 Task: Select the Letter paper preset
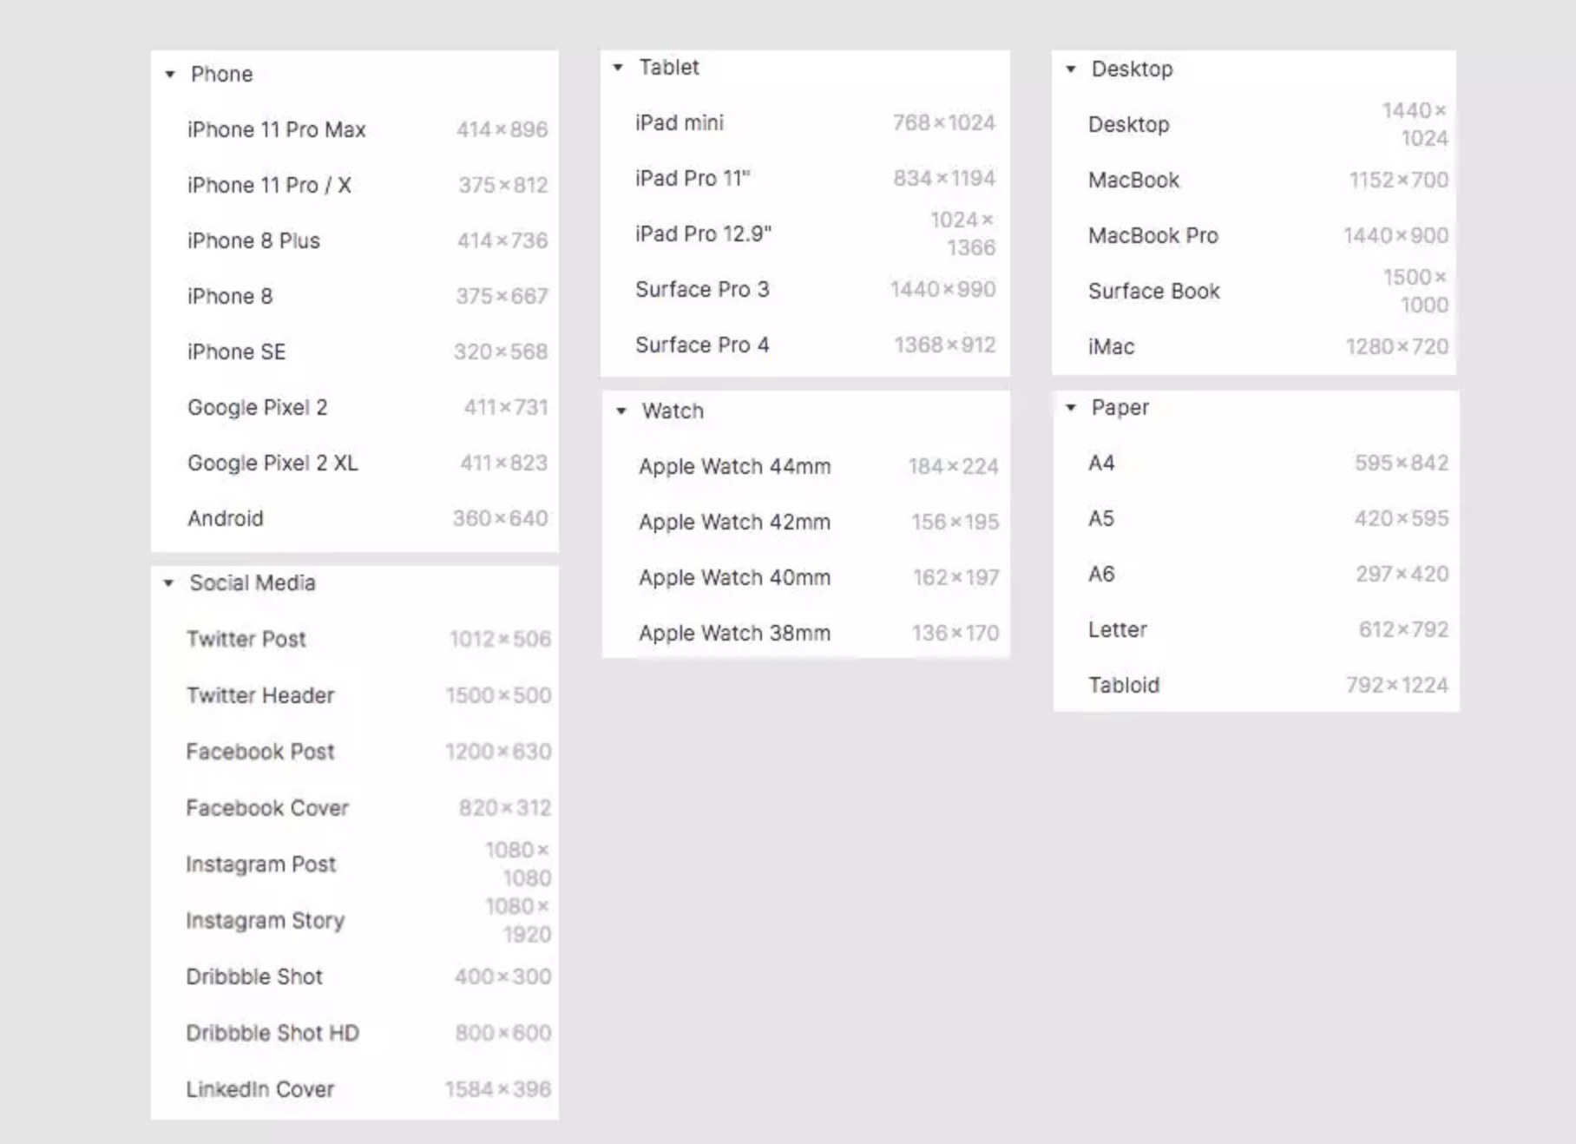click(x=1257, y=630)
